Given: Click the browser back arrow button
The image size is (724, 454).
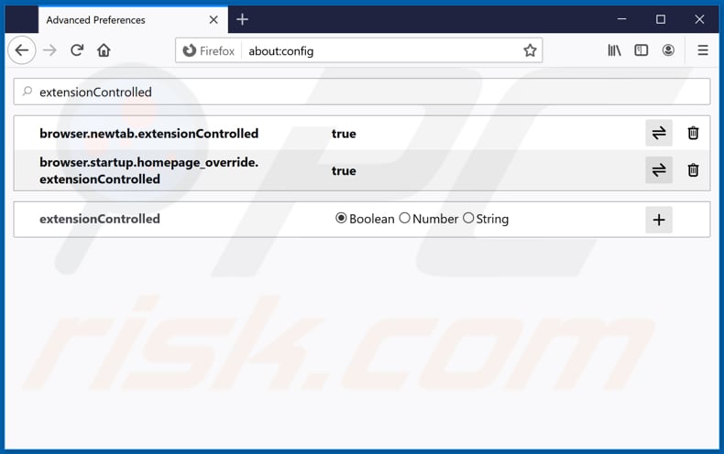Looking at the screenshot, I should 22,50.
